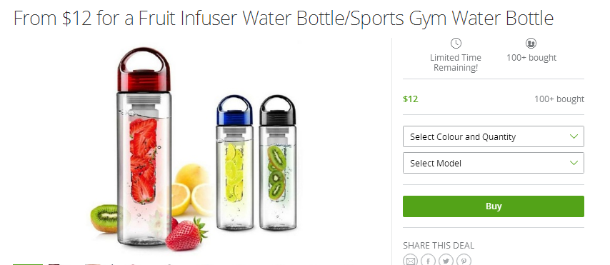Viewport: 610px width, 265px height.
Task: Share this deal on Pinterest
Action: 464,260
